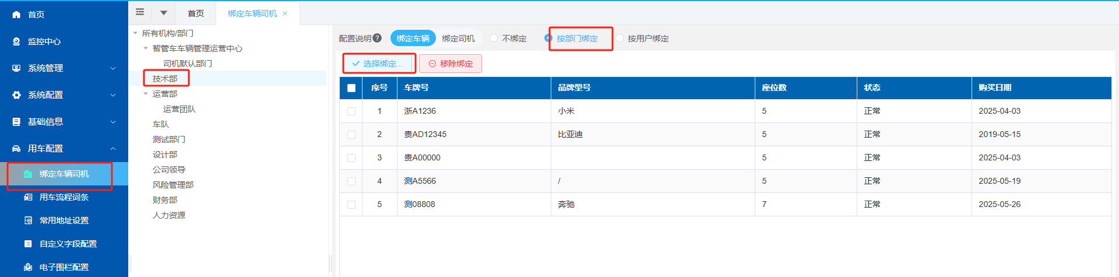1119x277 pixels.
Task: Close the 绑定车辆司机 tab
Action: click(285, 13)
